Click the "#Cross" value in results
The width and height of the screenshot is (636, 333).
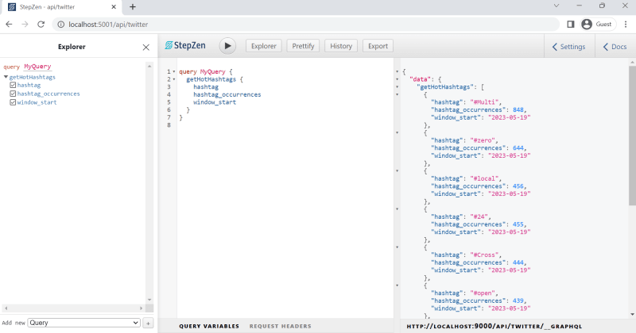(484, 255)
